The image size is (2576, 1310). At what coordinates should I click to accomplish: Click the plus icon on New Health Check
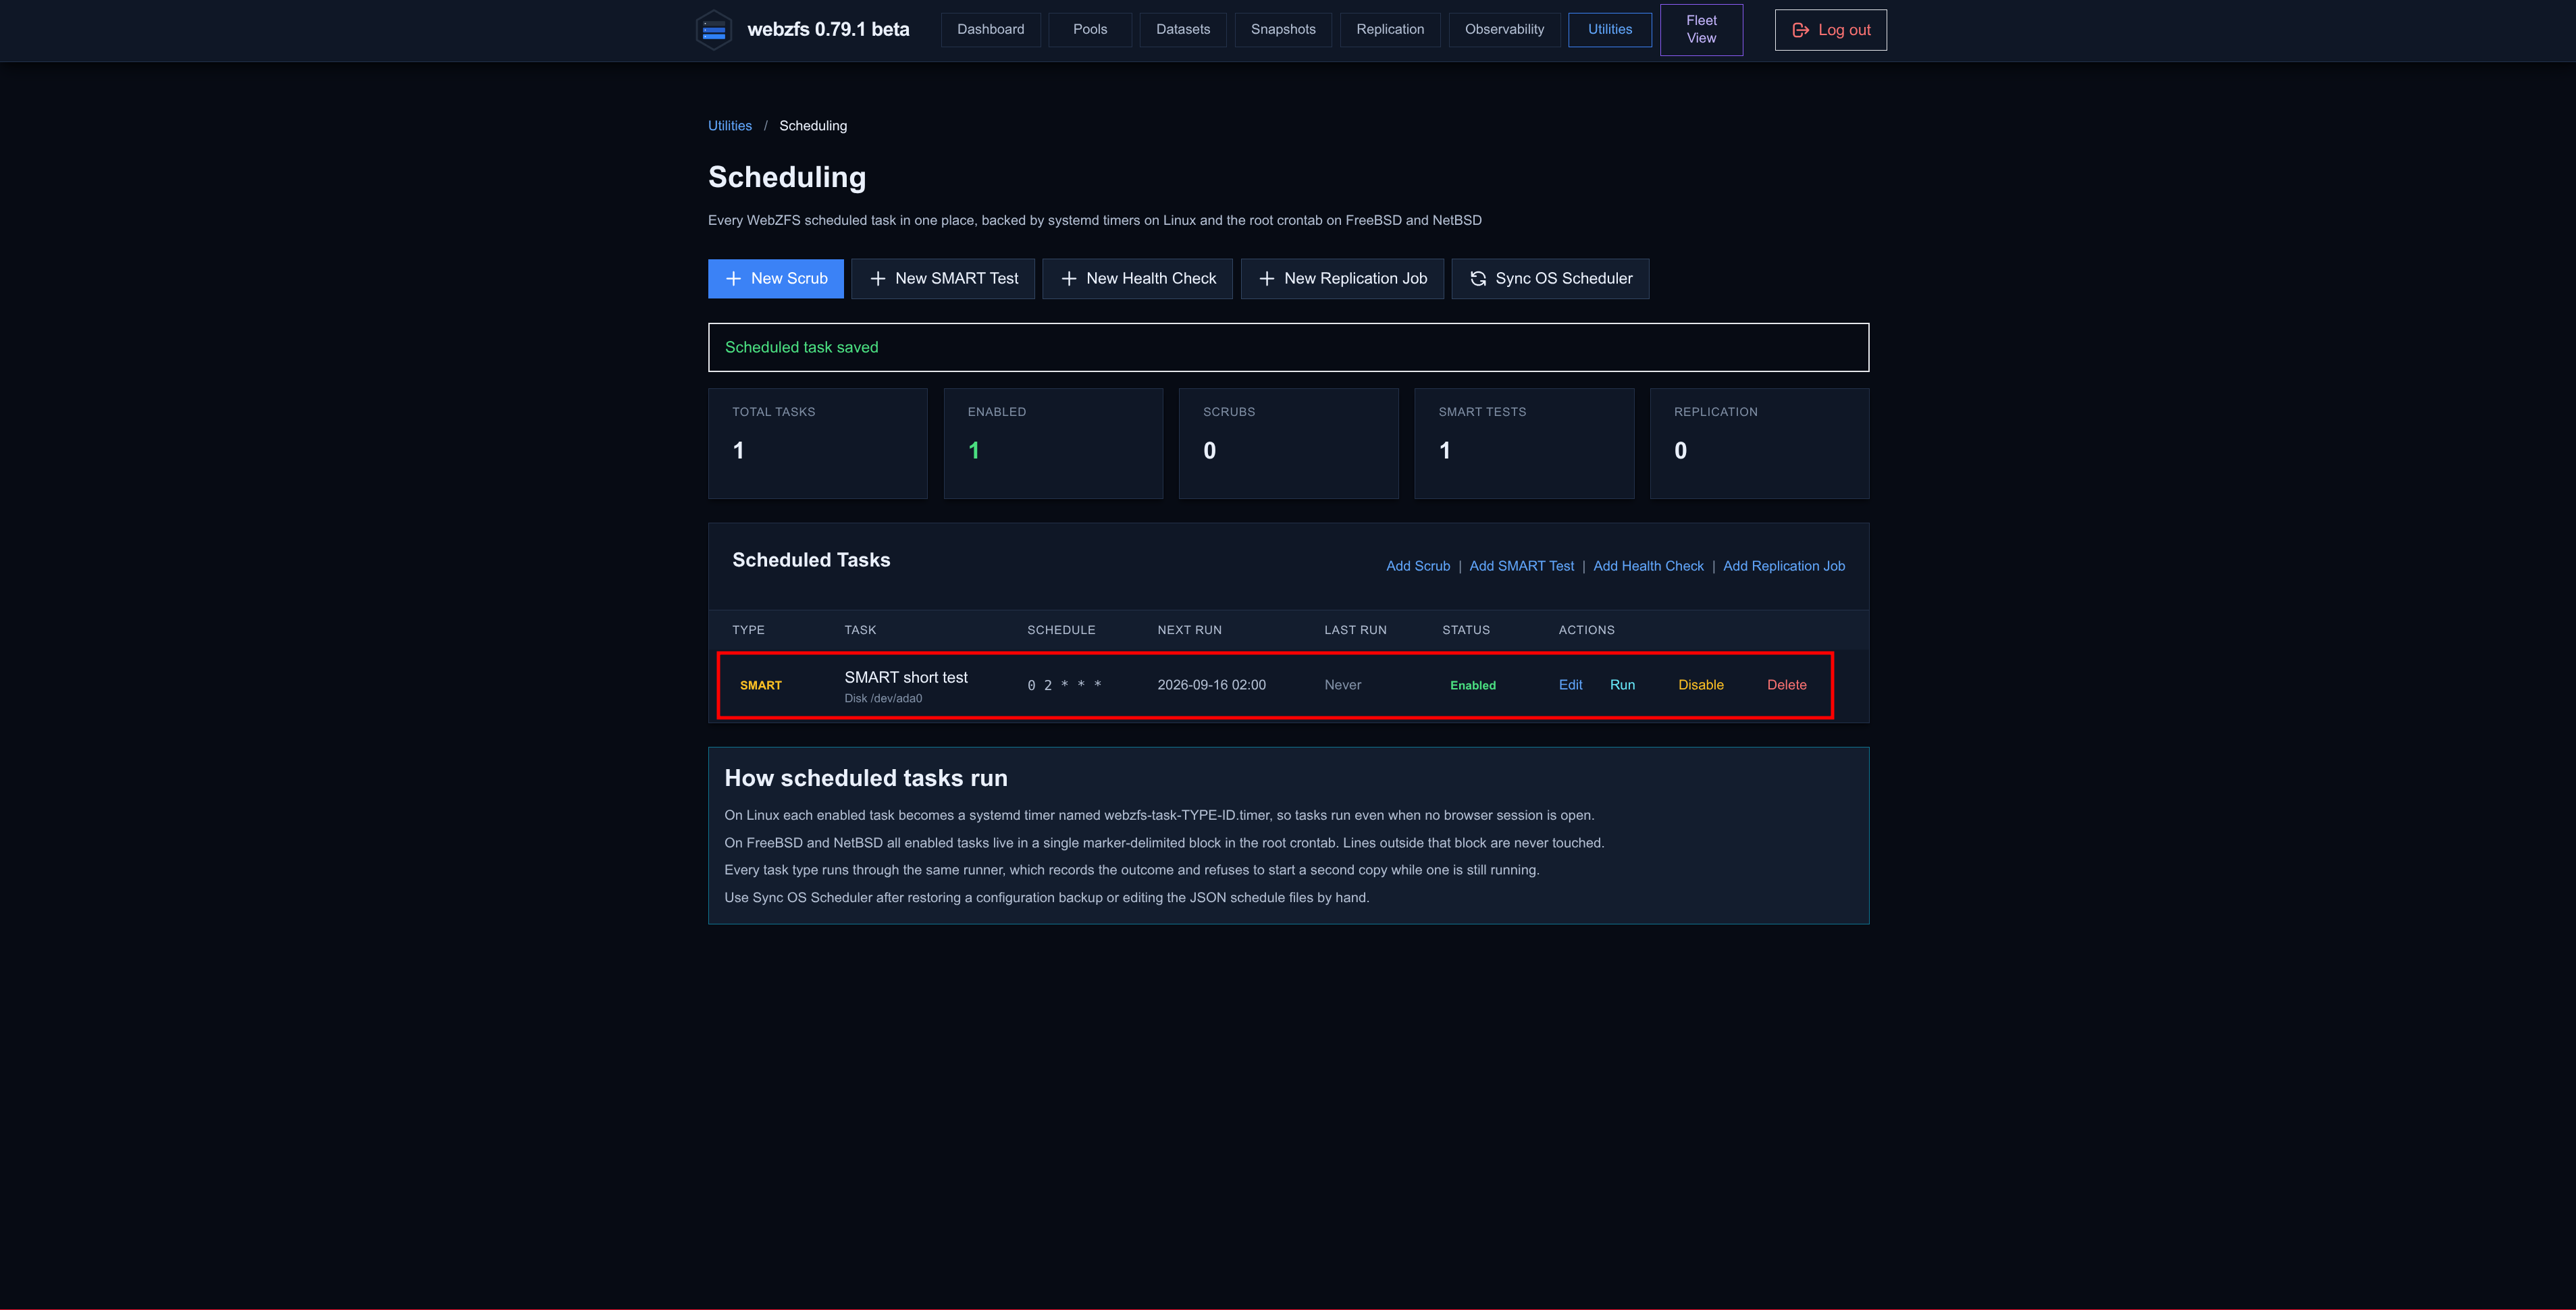[1068, 279]
